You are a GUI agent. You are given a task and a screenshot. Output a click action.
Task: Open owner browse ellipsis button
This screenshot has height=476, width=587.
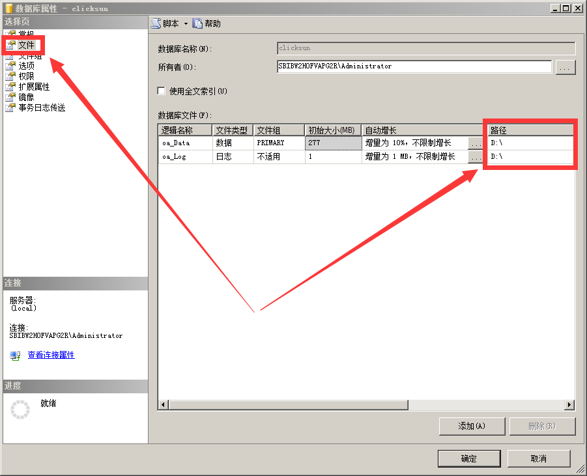pos(565,67)
